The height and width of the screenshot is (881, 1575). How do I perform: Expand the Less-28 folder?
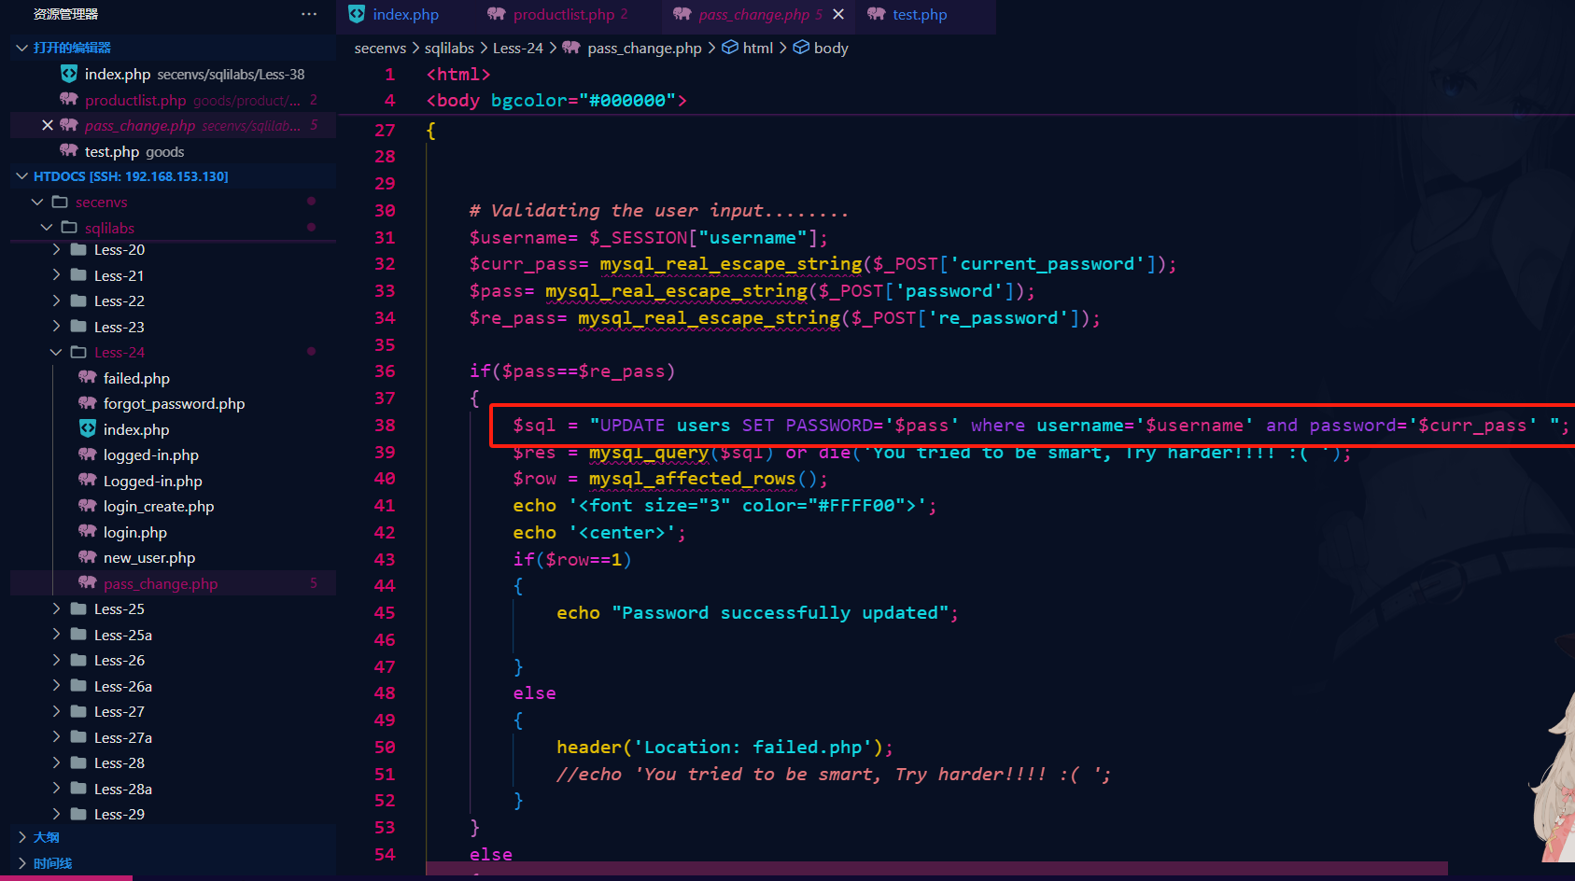coord(56,762)
